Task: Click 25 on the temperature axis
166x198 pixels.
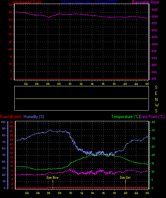Action: click(153, 147)
